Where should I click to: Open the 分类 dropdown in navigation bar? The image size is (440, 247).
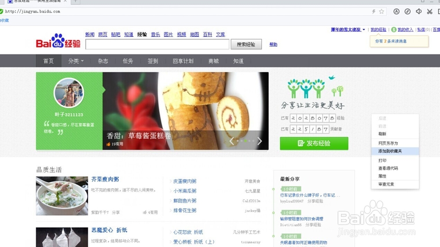(76, 61)
